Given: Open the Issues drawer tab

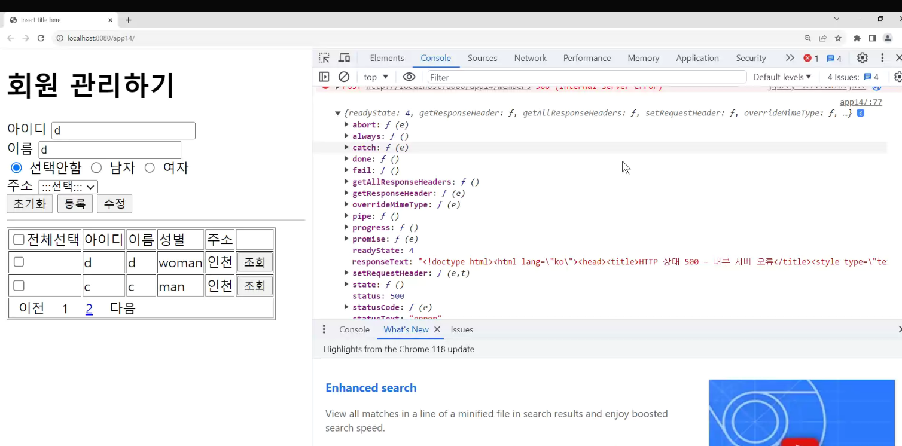Looking at the screenshot, I should tap(462, 329).
